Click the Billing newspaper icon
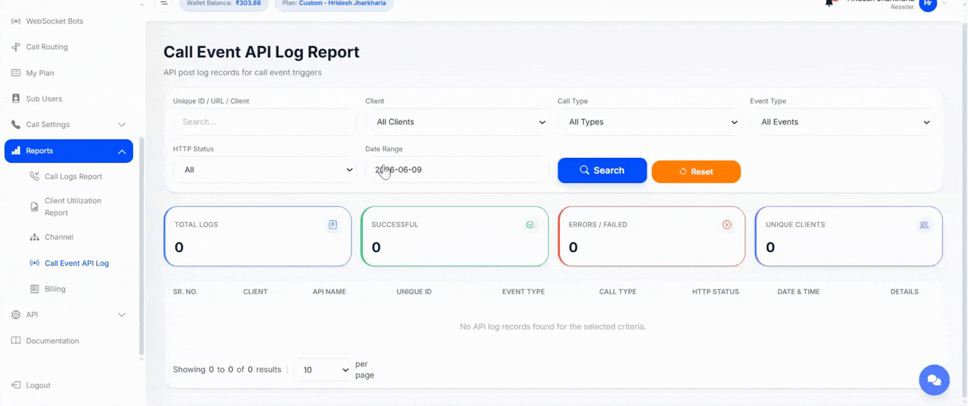Screen dimensions: 968x406 click(x=35, y=289)
